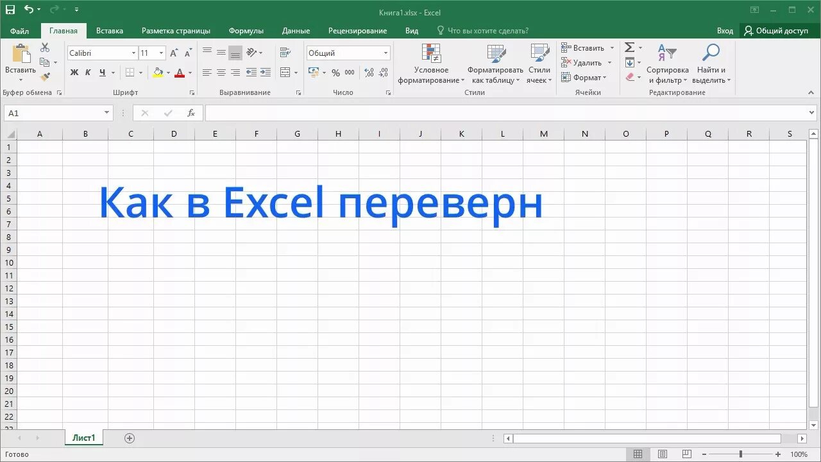Switch to Normal view in status bar
The image size is (821, 462).
(x=638, y=454)
